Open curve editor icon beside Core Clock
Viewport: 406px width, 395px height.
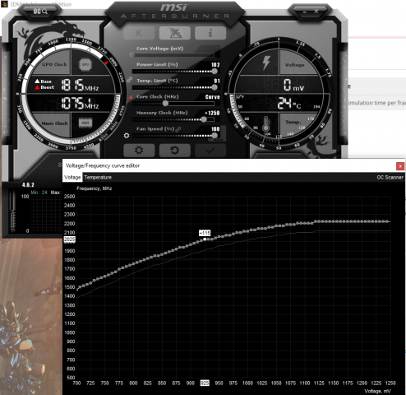pos(131,97)
